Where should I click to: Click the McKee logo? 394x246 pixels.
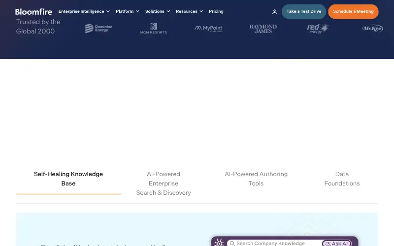click(x=373, y=29)
